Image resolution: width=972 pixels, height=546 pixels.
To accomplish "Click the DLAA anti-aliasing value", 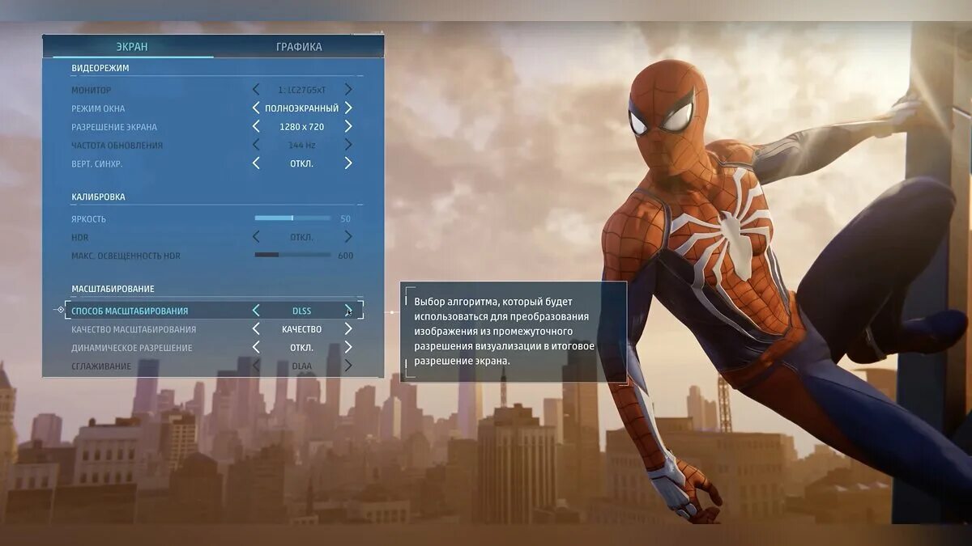I will tap(301, 366).
